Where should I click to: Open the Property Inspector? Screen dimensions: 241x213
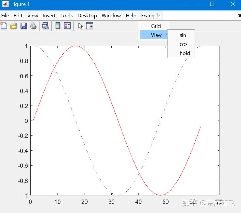coord(90,26)
